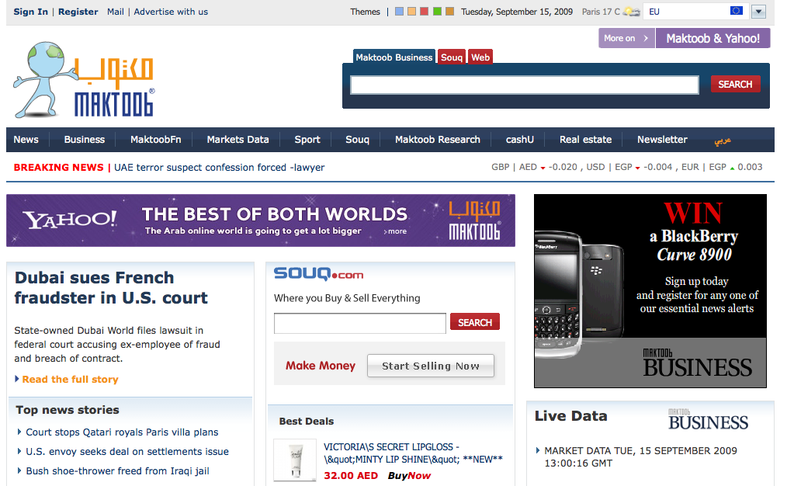This screenshot has height=486, width=794.
Task: Select the green theme color swatch
Action: click(437, 11)
